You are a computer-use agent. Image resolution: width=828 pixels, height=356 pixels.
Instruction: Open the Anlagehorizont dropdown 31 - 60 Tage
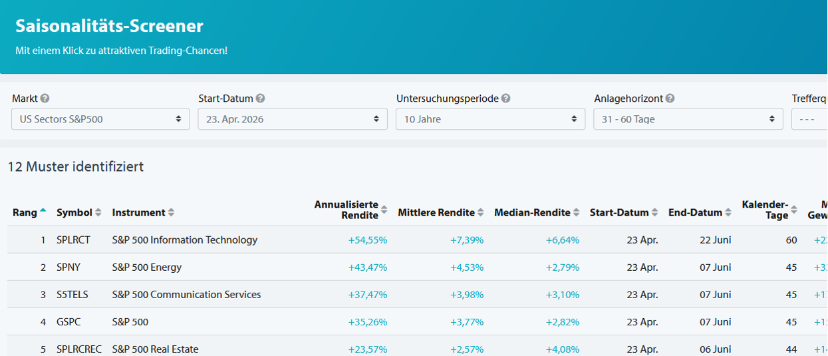pos(688,119)
